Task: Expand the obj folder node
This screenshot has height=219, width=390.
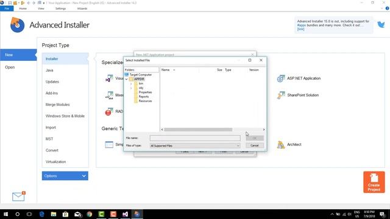Action: click(131, 88)
